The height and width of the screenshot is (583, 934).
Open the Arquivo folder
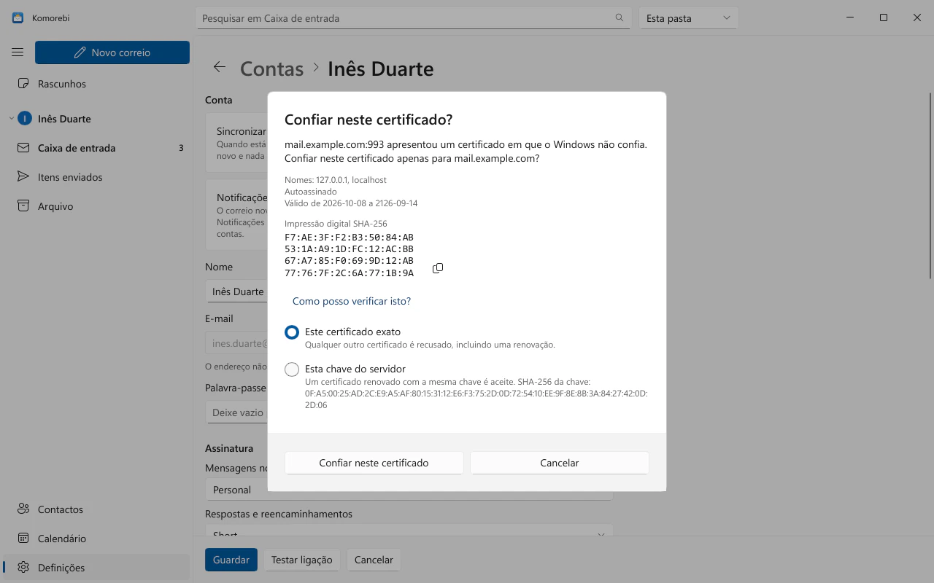pyautogui.click(x=96, y=206)
